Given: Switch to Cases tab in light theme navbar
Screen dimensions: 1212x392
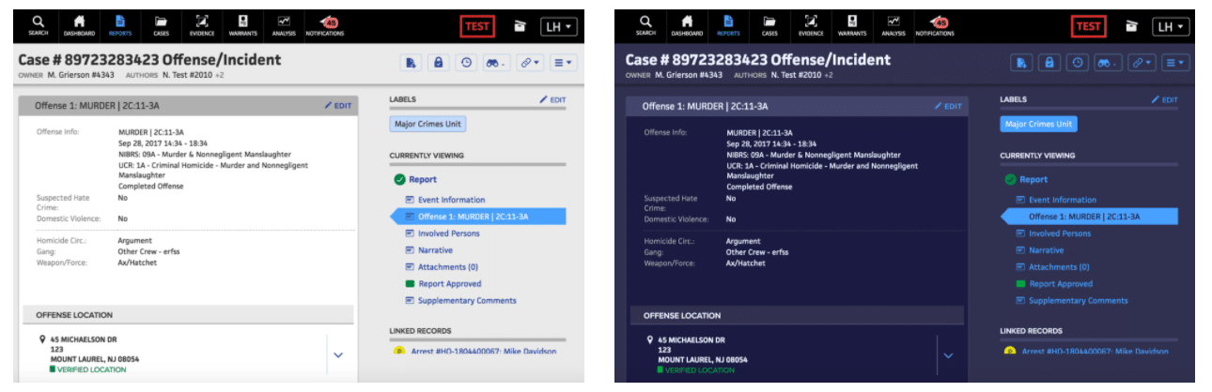Looking at the screenshot, I should [x=162, y=24].
